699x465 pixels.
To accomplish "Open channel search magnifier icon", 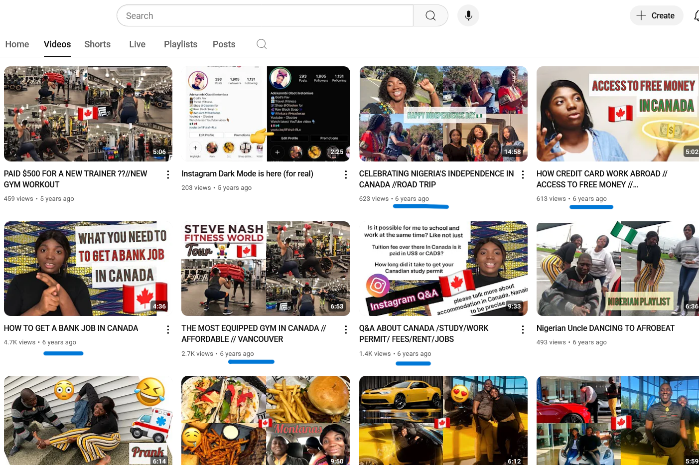I will pyautogui.click(x=261, y=44).
